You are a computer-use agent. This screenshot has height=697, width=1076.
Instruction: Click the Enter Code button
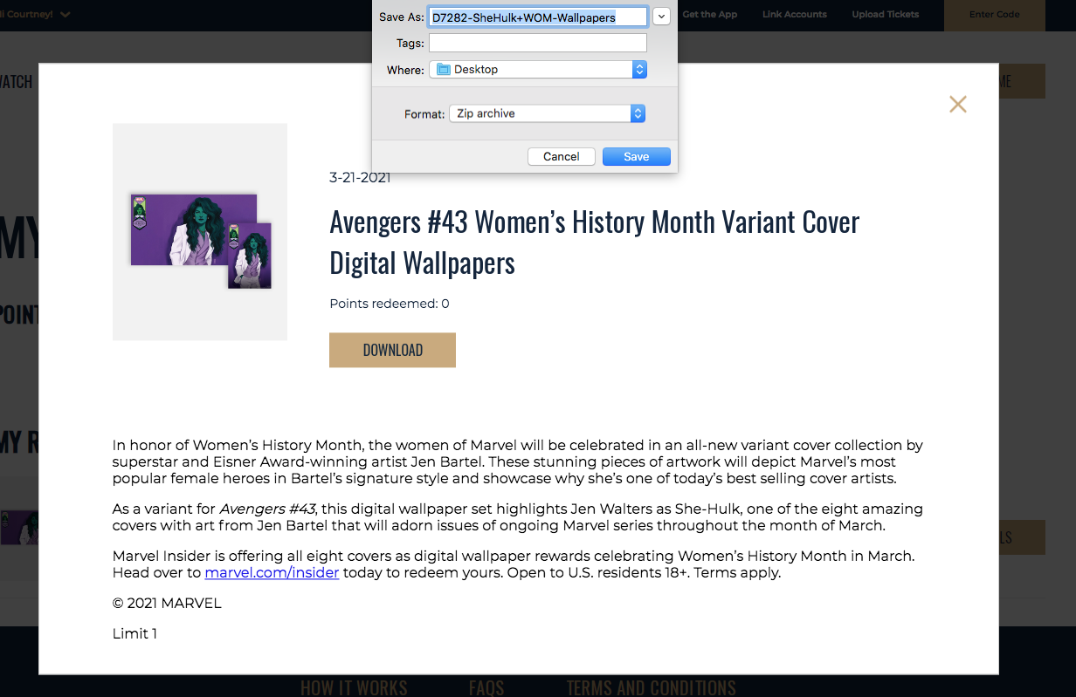[995, 15]
